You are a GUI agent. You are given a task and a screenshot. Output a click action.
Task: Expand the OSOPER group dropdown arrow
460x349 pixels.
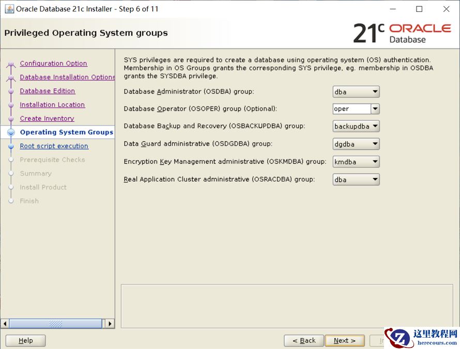pyautogui.click(x=375, y=109)
